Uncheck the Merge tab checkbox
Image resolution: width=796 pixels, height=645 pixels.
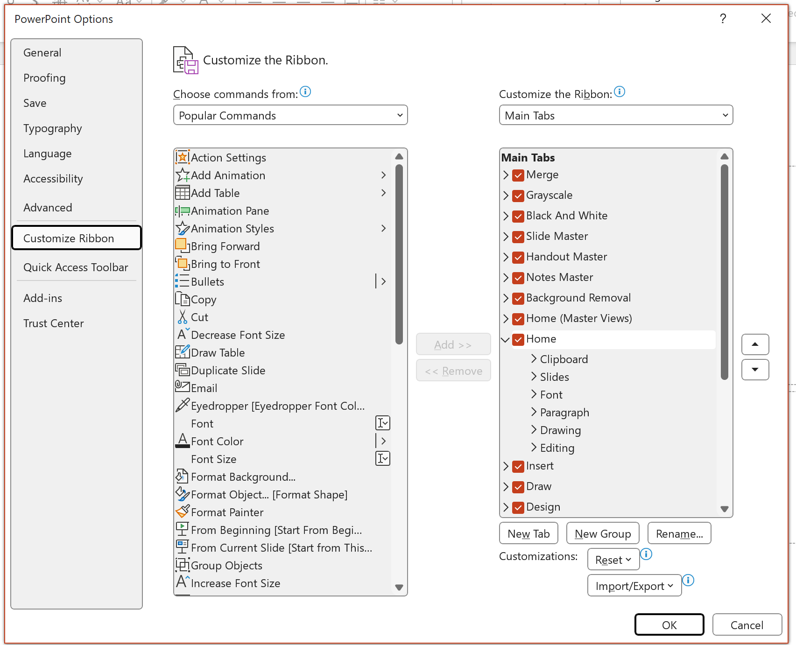coord(518,175)
